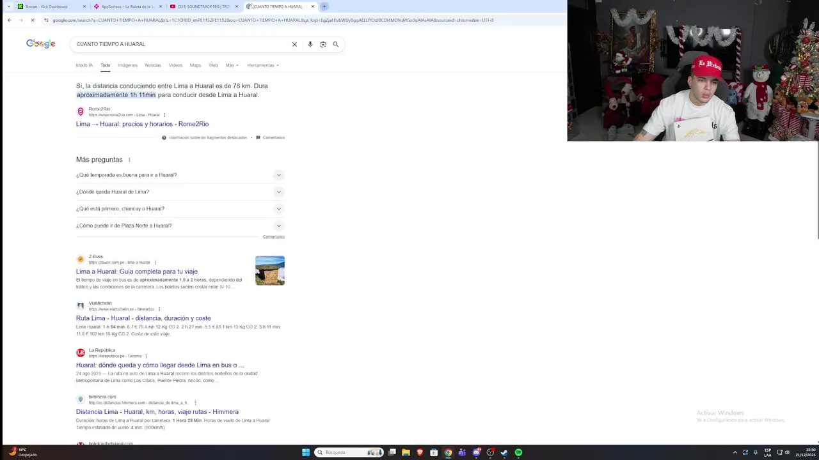
Task: Open Discord from taskbar
Action: [x=476, y=452]
